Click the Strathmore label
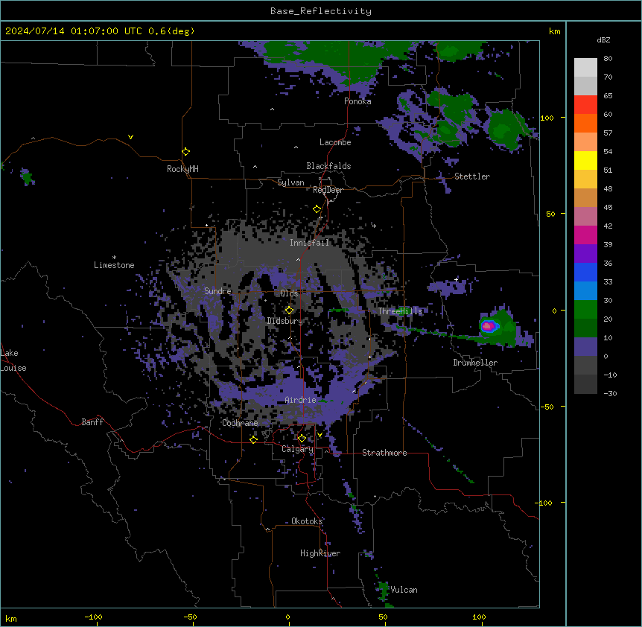 (384, 453)
